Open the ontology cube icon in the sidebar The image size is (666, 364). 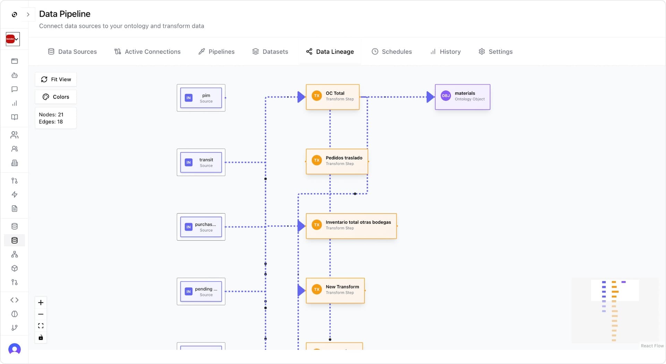coord(15,268)
